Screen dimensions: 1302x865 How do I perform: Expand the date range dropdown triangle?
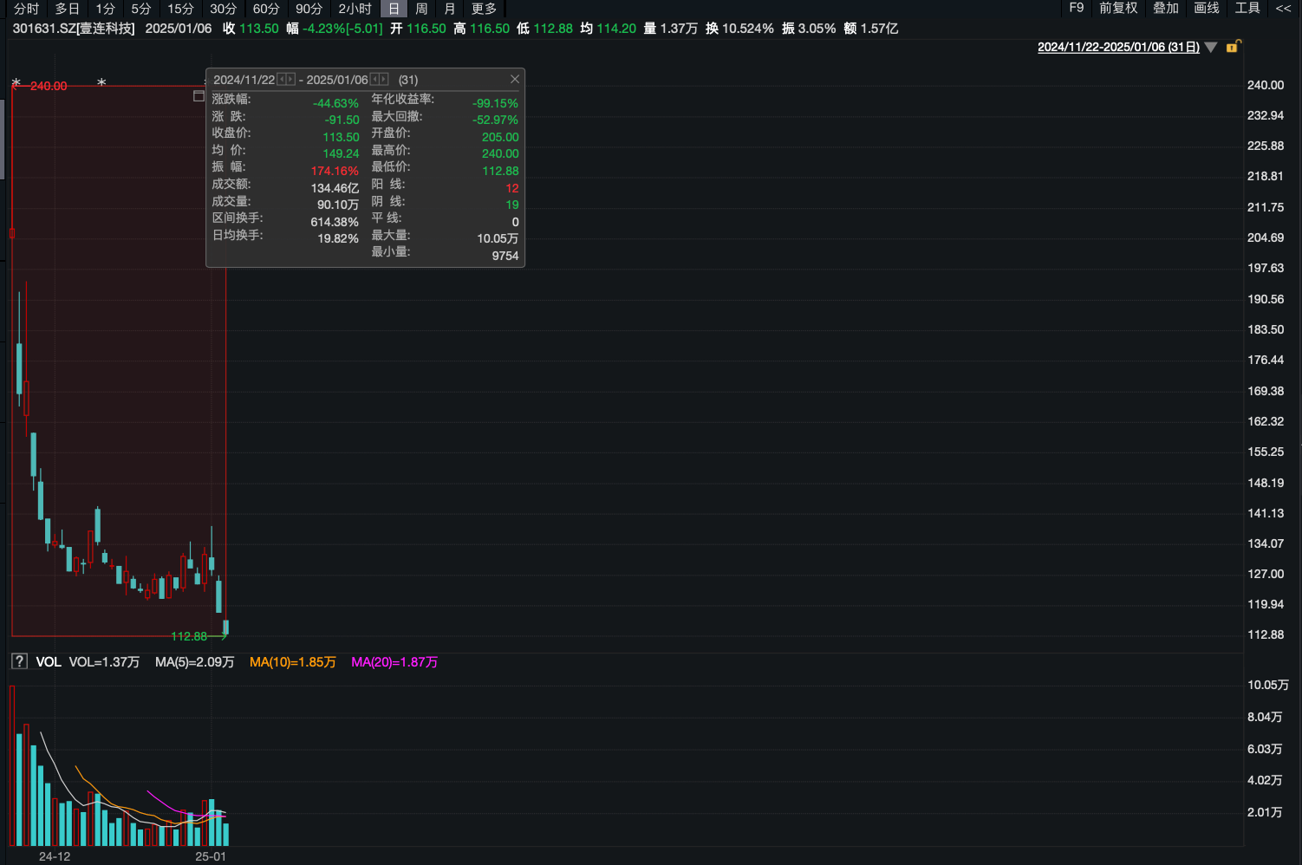tap(1211, 47)
